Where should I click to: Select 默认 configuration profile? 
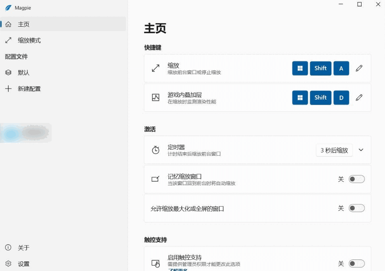(23, 73)
